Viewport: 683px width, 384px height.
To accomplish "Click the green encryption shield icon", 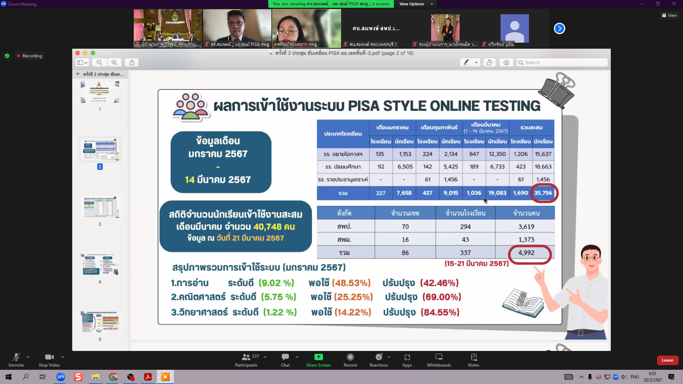I will (x=7, y=56).
